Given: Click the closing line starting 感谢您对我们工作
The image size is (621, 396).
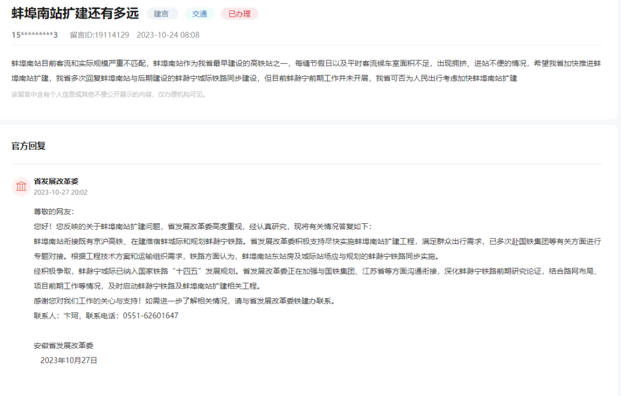Looking at the screenshot, I should [184, 301].
